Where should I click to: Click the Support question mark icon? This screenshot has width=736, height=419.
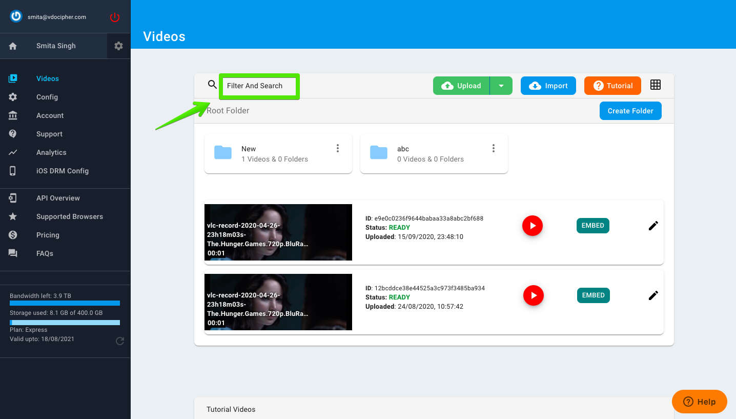tap(13, 134)
